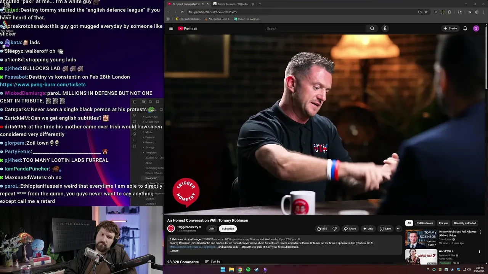Reload the page in Chrome

point(182,12)
